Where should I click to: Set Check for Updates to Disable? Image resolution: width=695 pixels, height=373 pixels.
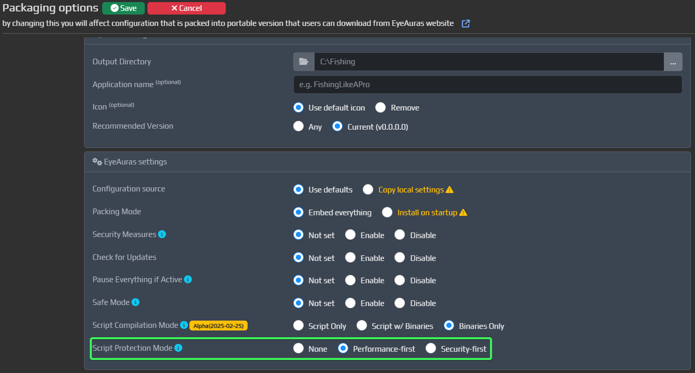tap(400, 258)
